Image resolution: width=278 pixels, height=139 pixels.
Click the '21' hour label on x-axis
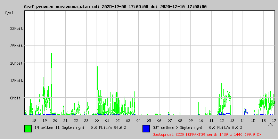click(65, 121)
